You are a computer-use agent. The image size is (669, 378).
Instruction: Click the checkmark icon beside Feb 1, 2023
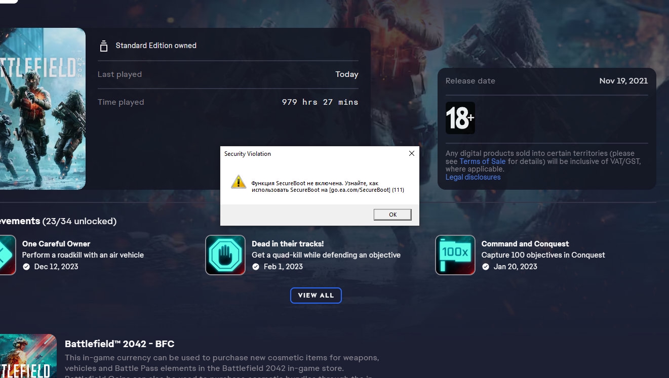256,267
